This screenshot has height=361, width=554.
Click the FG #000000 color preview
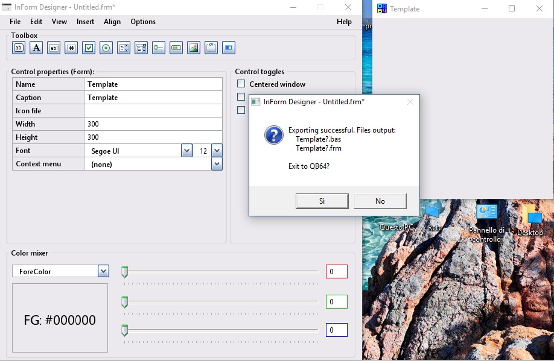click(60, 318)
